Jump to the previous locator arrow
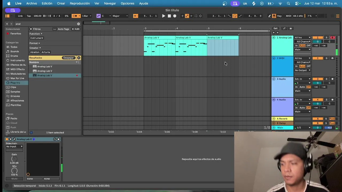Image resolution: width=342 pixels, height=192 pixels. [274, 33]
